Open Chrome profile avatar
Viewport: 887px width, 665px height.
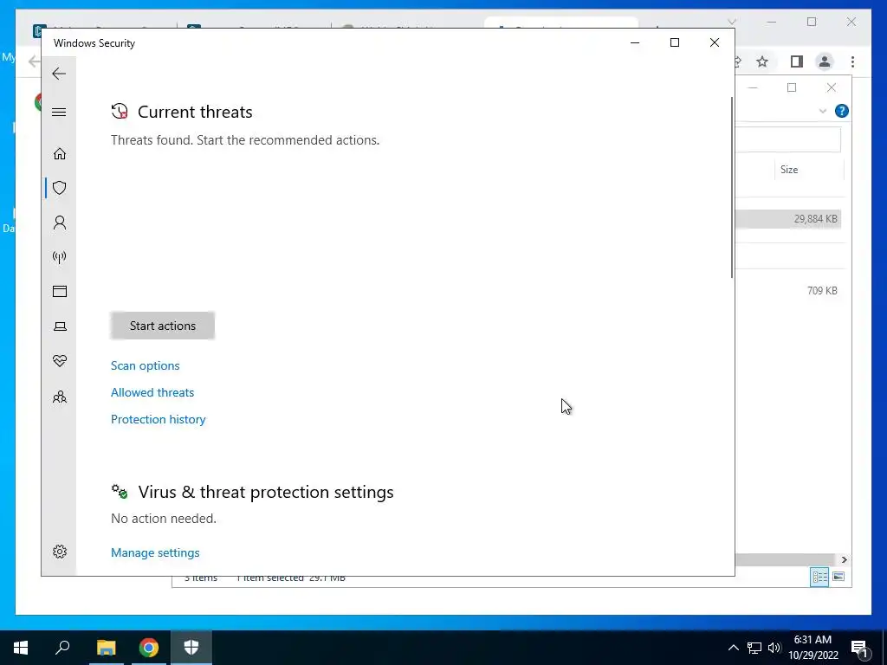825,61
